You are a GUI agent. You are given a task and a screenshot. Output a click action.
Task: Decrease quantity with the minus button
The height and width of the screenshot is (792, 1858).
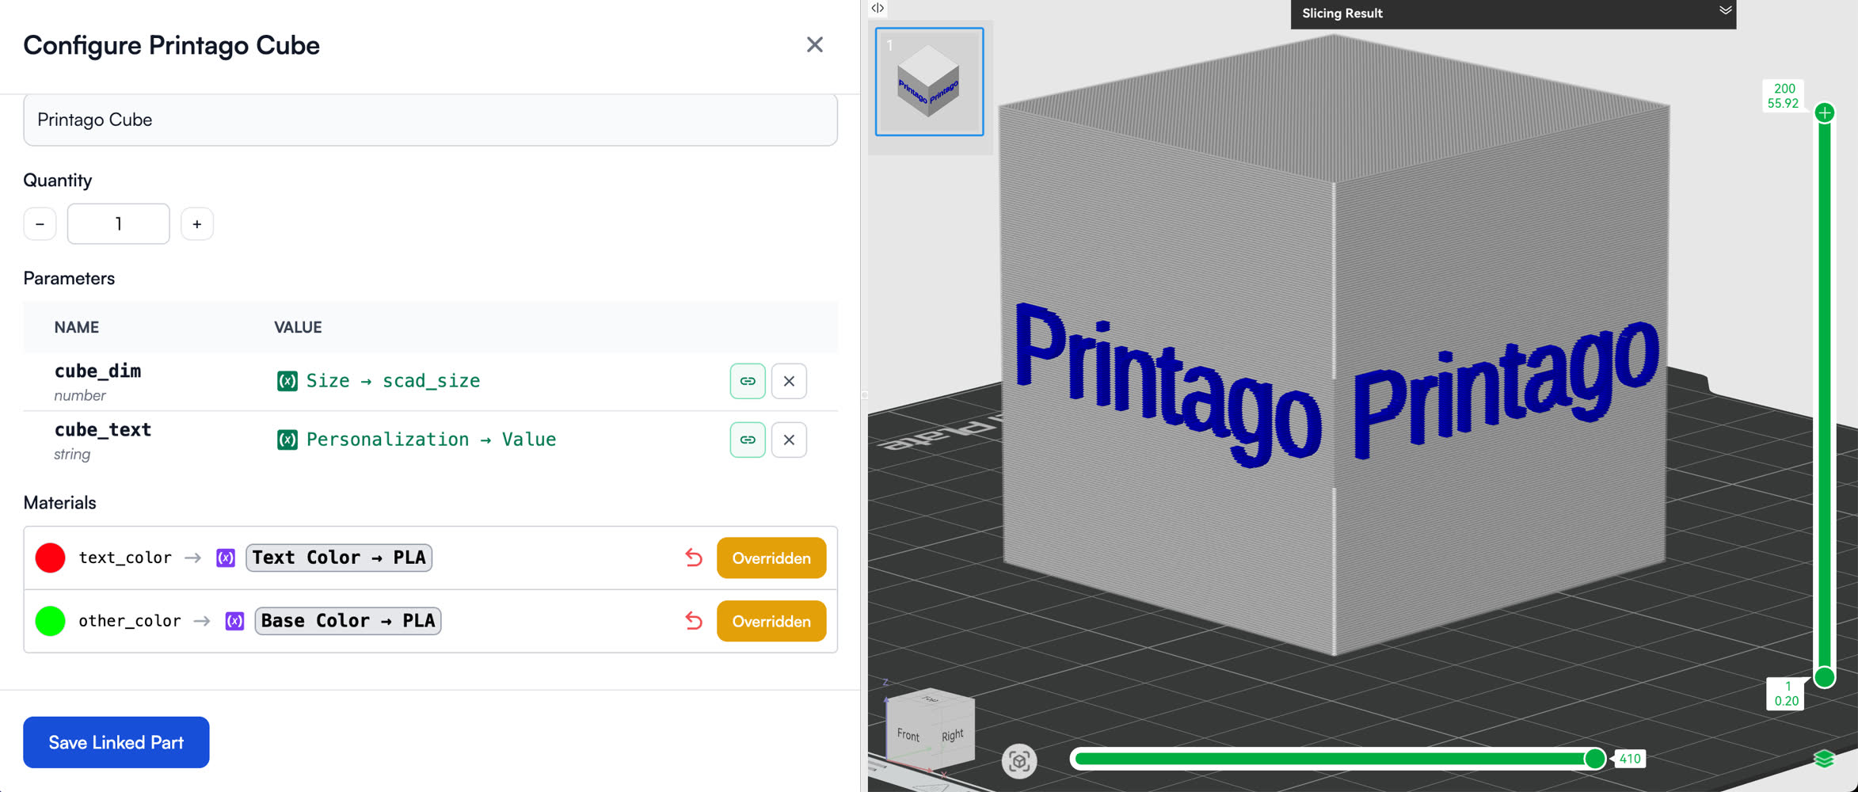[40, 224]
